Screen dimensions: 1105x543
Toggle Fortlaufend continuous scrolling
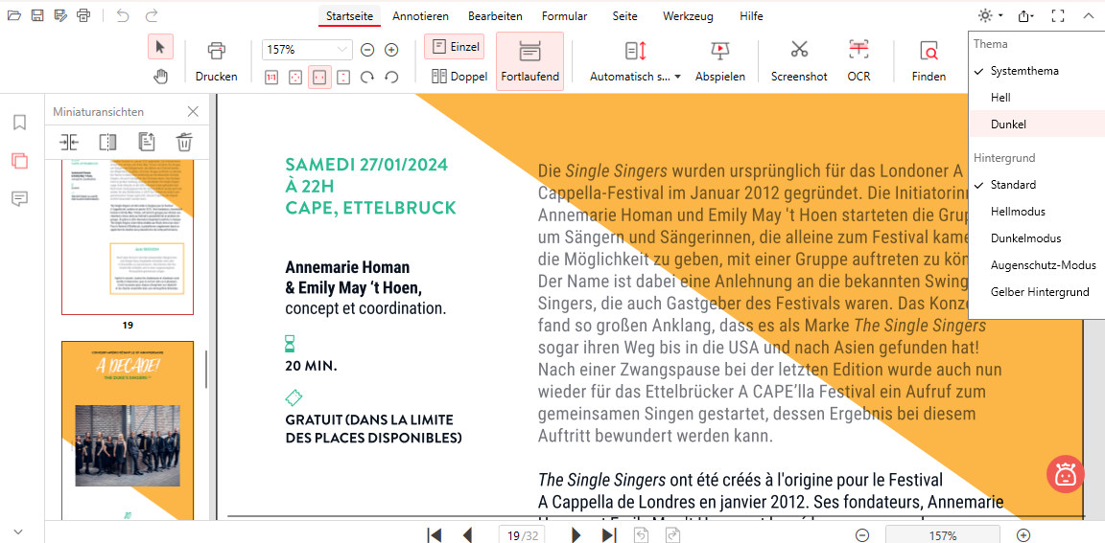[x=529, y=61]
